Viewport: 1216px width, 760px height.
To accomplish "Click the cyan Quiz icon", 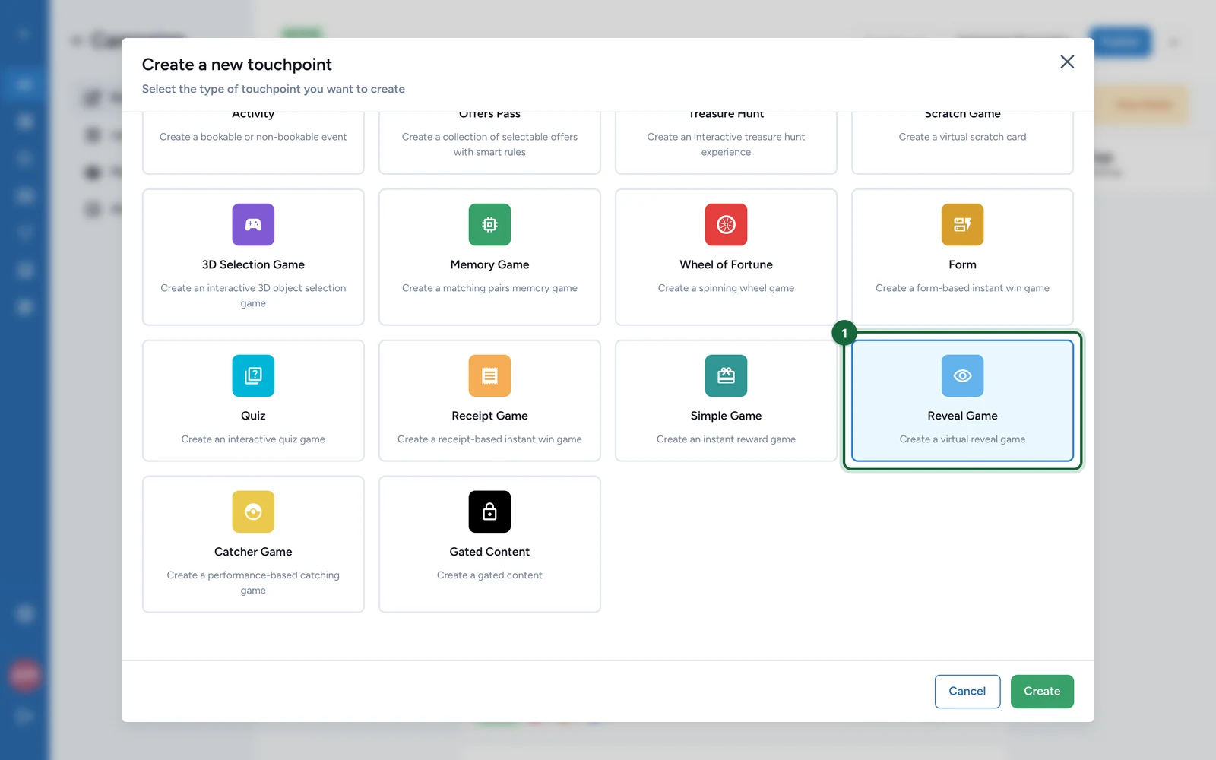I will coord(253,375).
